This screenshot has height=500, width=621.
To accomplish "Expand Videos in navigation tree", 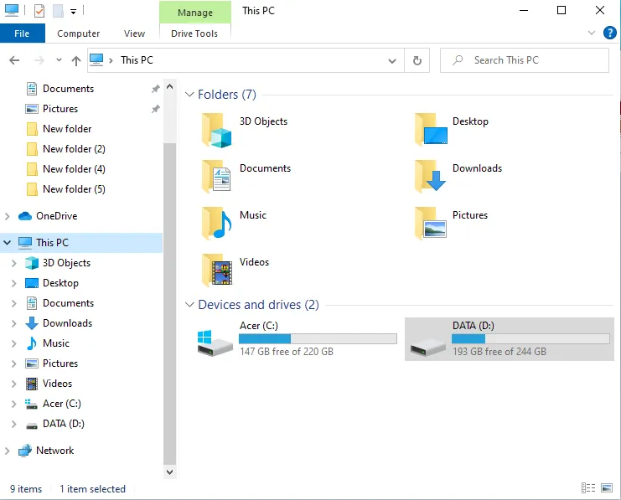I will pyautogui.click(x=14, y=384).
